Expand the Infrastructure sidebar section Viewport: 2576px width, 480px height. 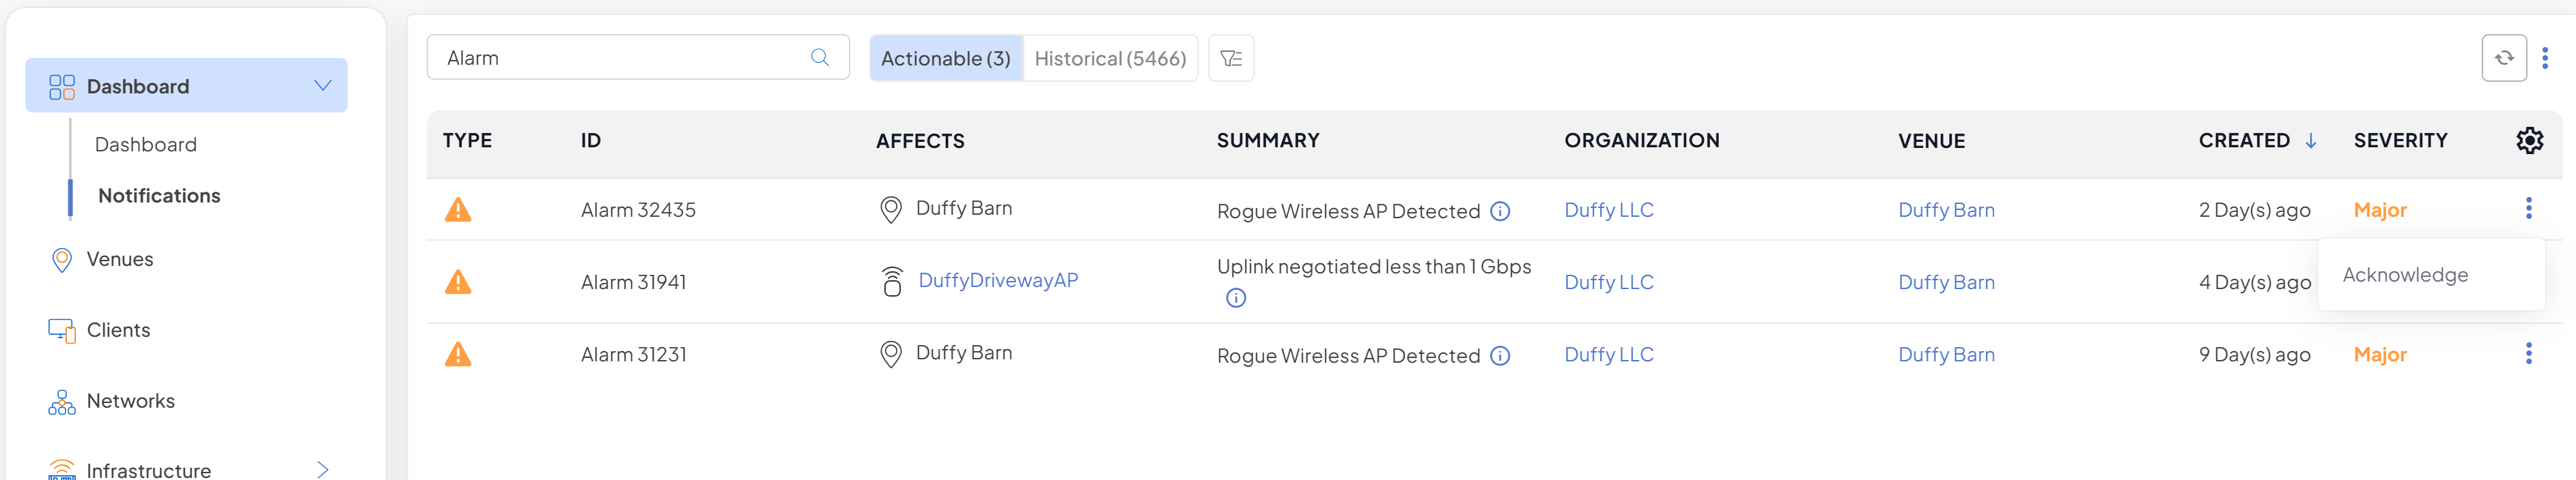point(323,470)
